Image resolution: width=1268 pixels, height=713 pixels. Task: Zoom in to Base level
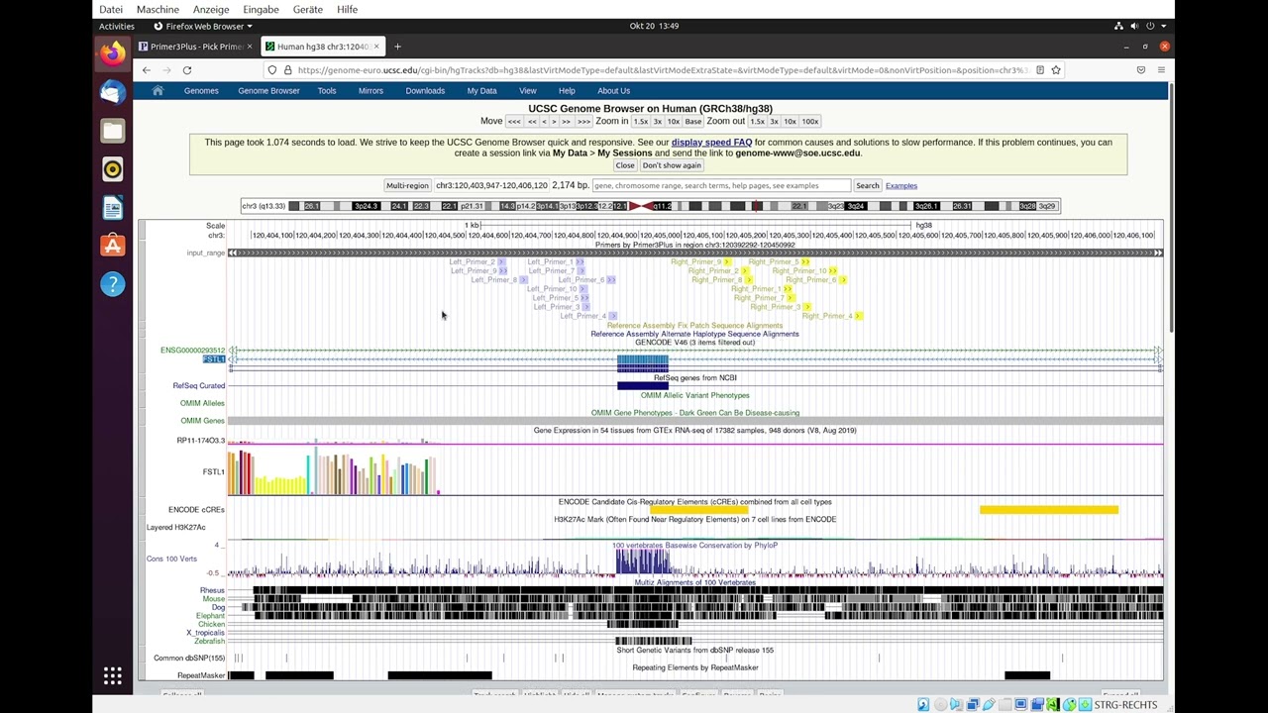693,121
